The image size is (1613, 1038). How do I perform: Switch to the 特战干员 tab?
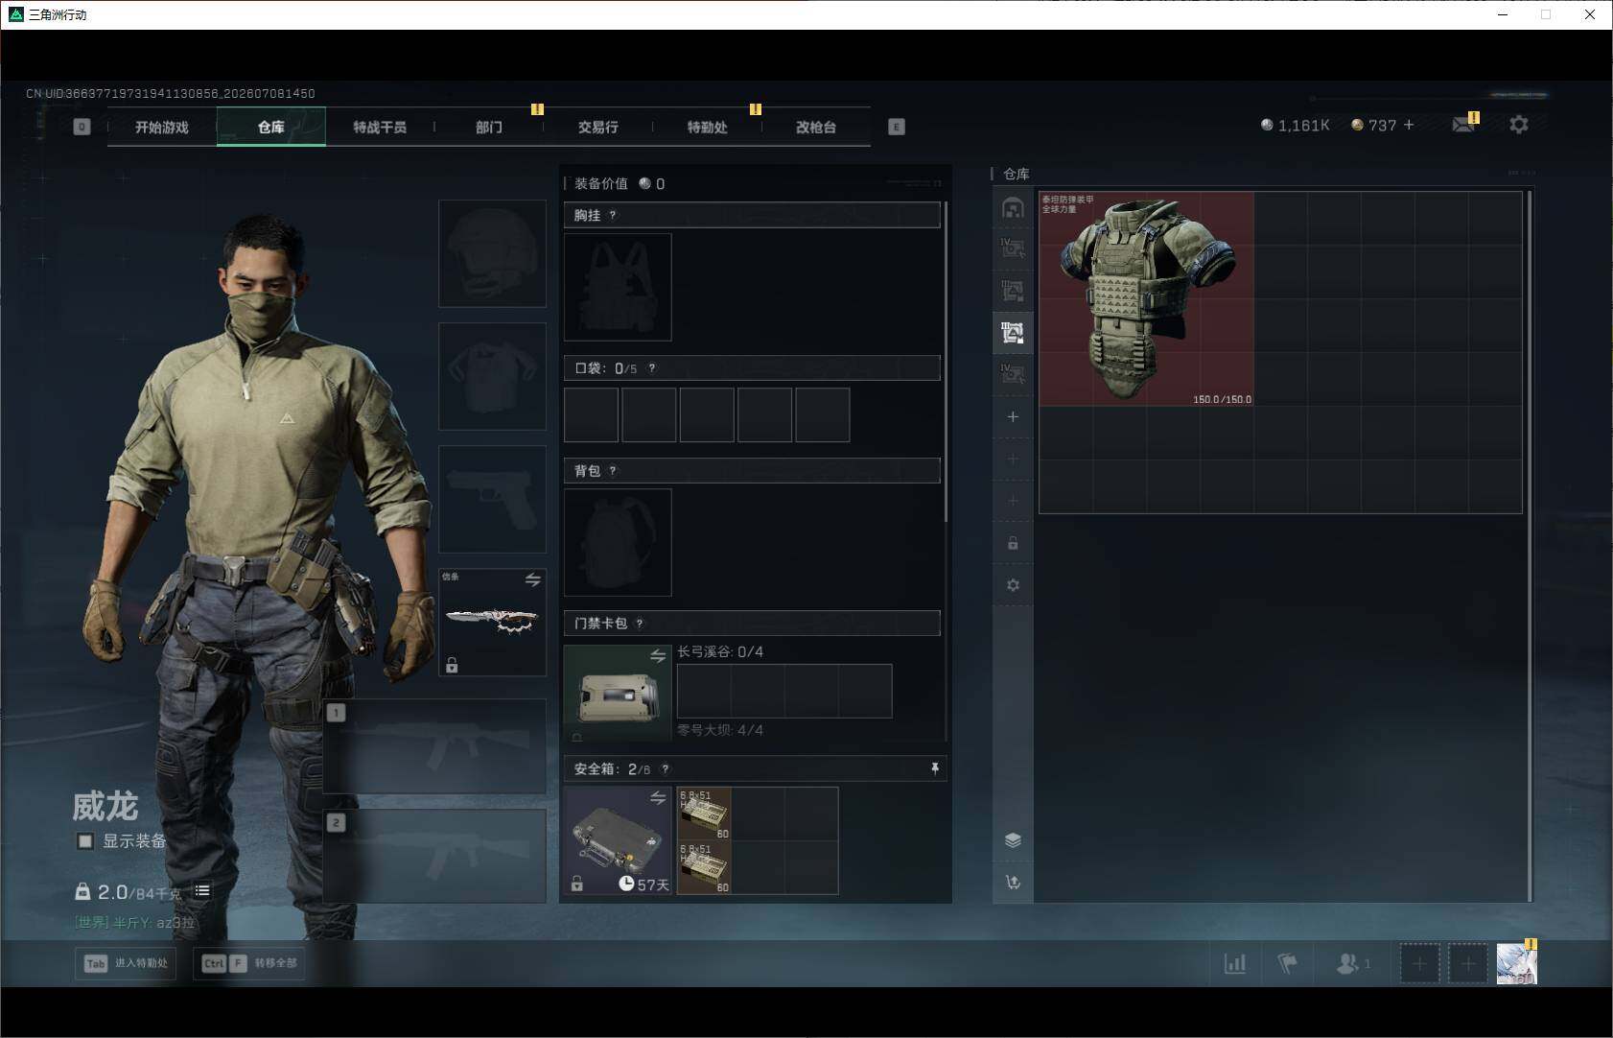380,127
